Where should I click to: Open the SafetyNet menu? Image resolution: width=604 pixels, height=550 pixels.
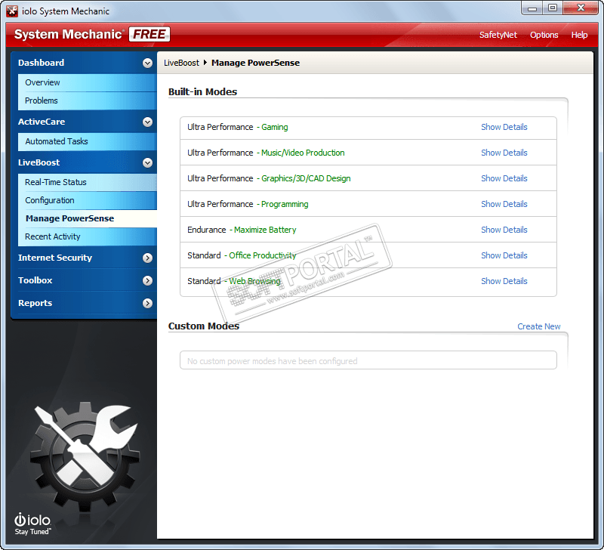pos(498,35)
